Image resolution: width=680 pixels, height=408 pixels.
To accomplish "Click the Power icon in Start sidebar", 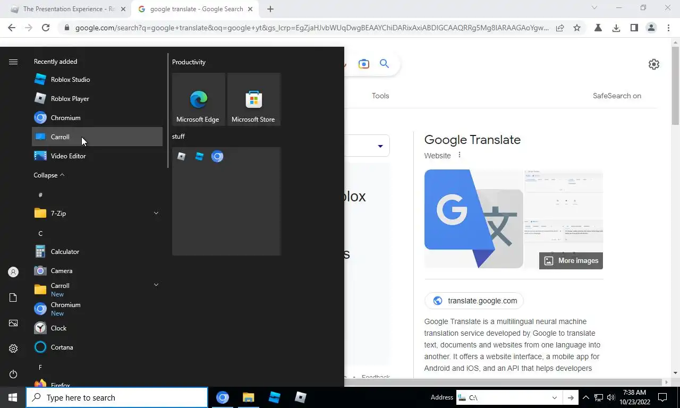I will pyautogui.click(x=13, y=374).
